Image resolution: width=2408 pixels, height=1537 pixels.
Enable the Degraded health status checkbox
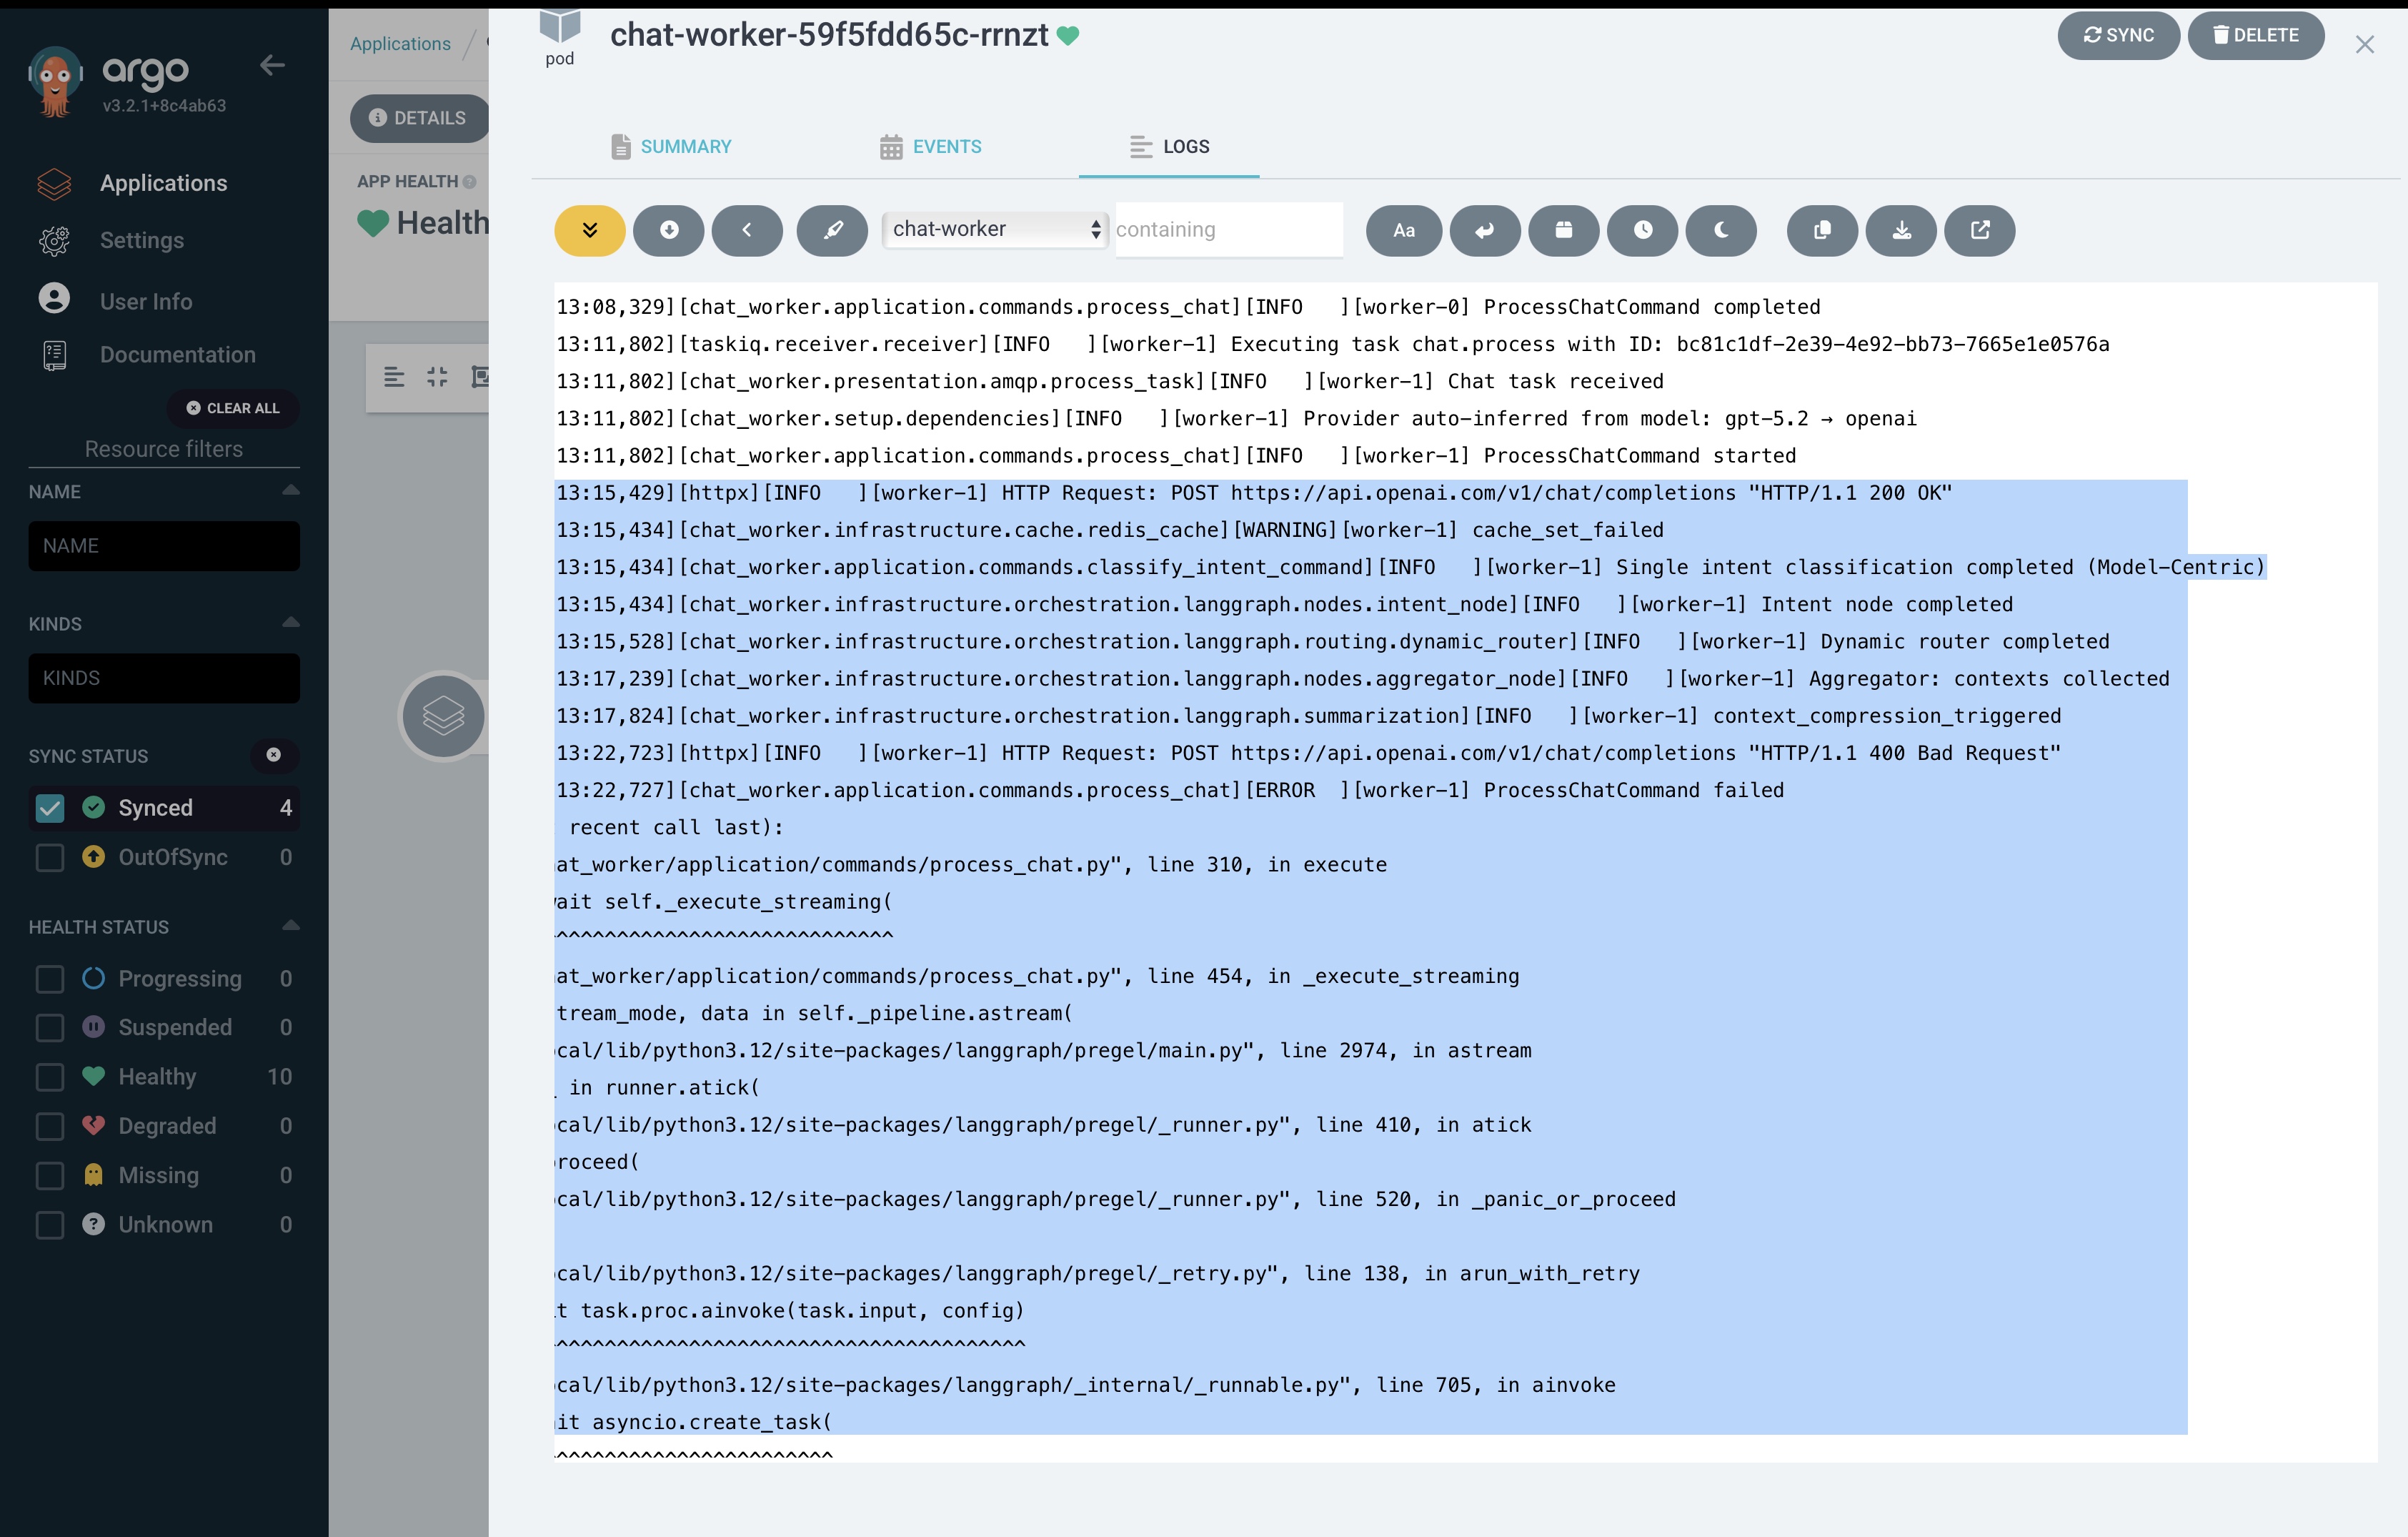pyautogui.click(x=50, y=1126)
